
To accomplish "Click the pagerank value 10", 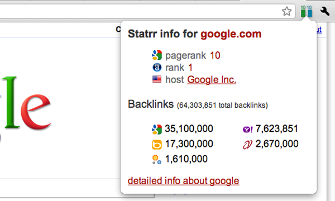I will tap(215, 55).
